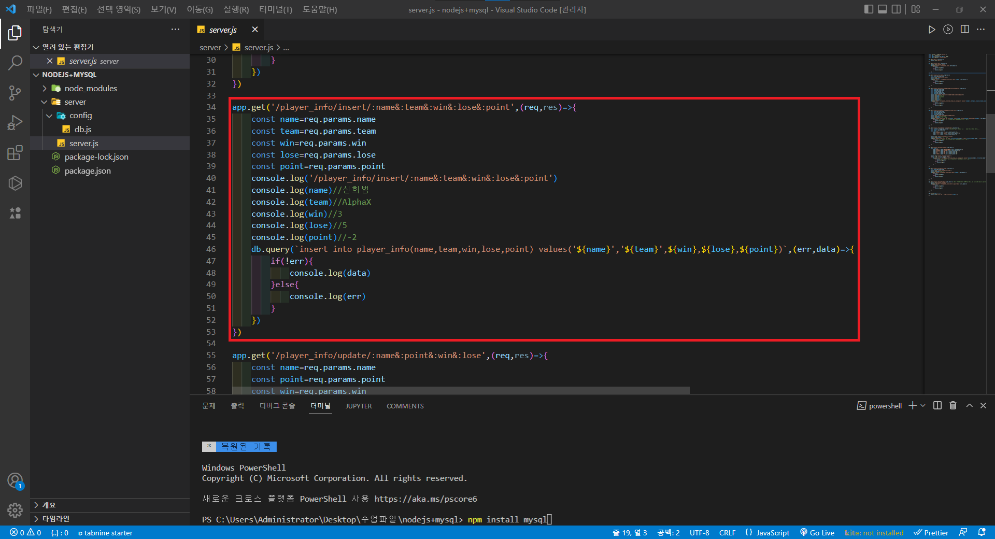
Task: Toggle panel layout icon in title bar
Action: (x=883, y=9)
